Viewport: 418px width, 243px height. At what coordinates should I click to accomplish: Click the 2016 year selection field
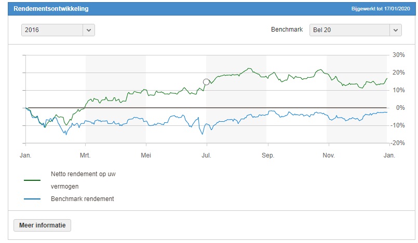coord(52,30)
